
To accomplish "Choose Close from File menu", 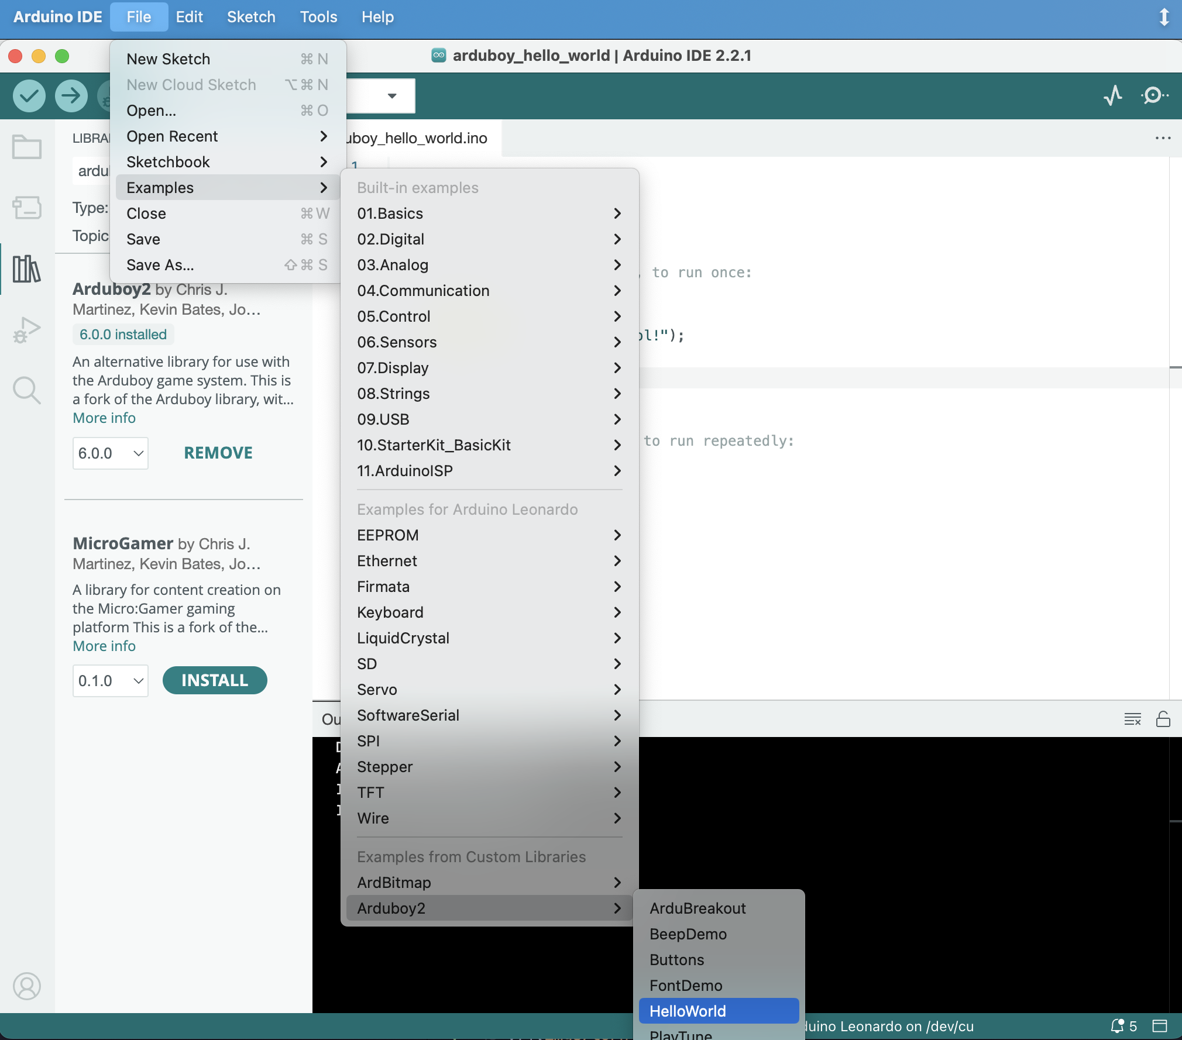I will click(x=228, y=213).
